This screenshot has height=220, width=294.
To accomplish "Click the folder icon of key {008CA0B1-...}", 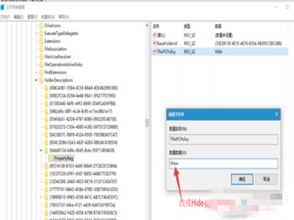I will pyautogui.click(x=46, y=88).
